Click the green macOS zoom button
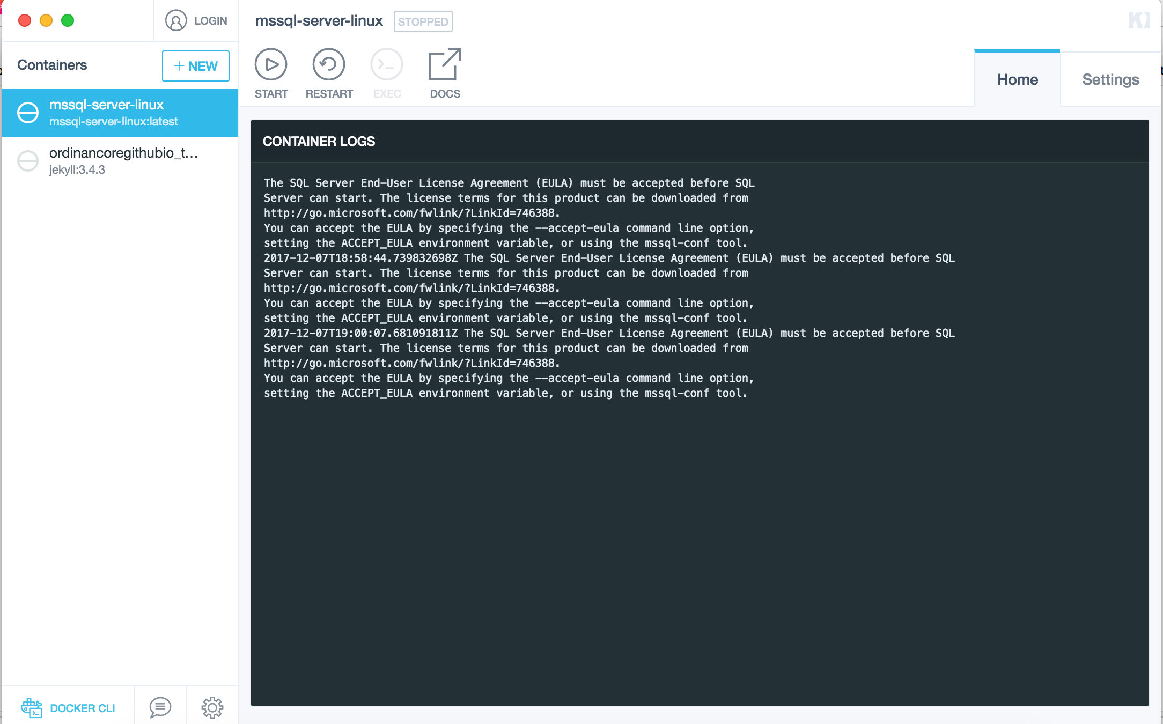This screenshot has width=1163, height=724. pyautogui.click(x=68, y=20)
